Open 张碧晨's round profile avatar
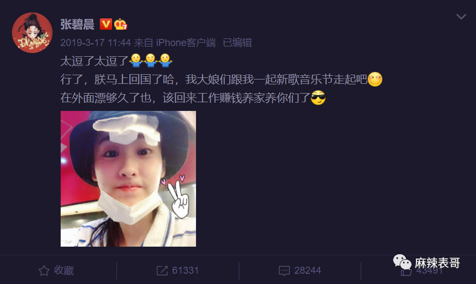 (x=32, y=33)
